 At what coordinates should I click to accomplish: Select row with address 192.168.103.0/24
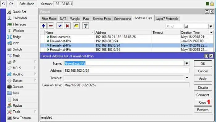click(x=127, y=50)
